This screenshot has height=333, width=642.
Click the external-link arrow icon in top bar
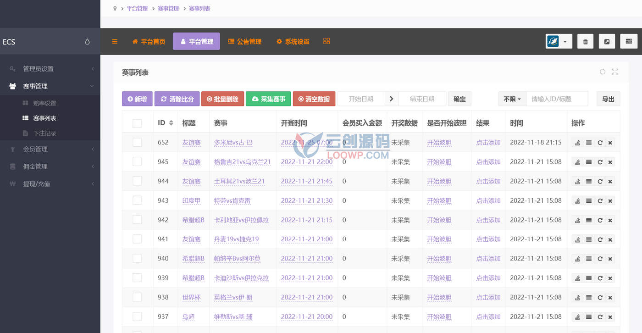(607, 41)
